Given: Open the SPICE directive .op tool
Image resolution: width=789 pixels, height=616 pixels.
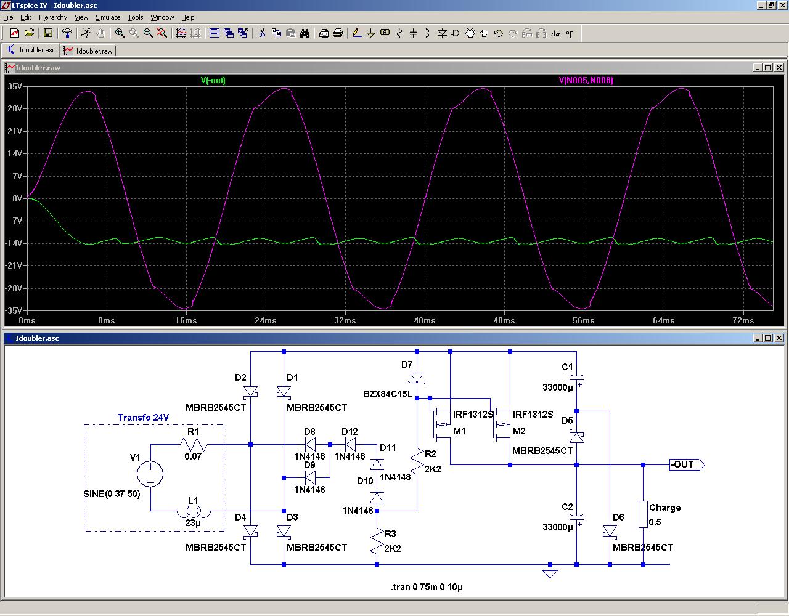Looking at the screenshot, I should (x=570, y=33).
